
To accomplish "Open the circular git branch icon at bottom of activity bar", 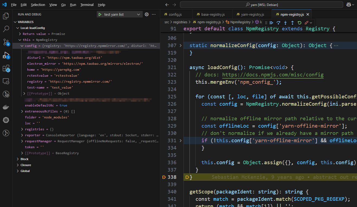I will [6, 133].
